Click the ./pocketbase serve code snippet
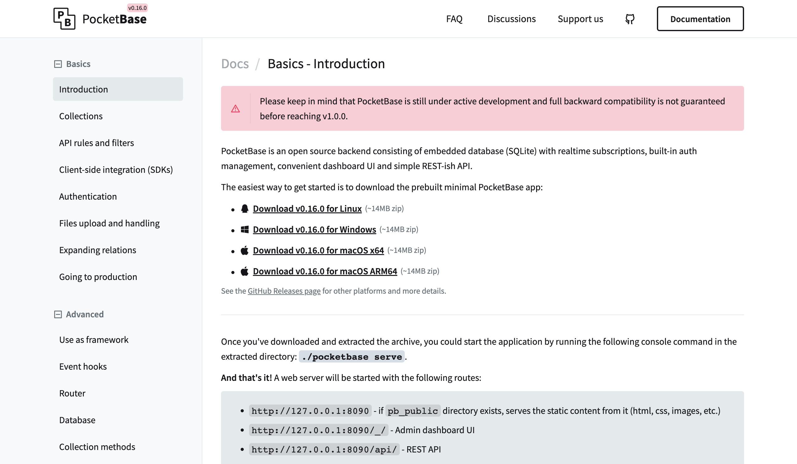The image size is (797, 464). [x=352, y=357]
